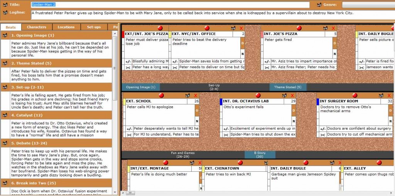
Task: Toggle the N marker on EXT. NYC/INT. OFFICE card
Action: coord(243,54)
